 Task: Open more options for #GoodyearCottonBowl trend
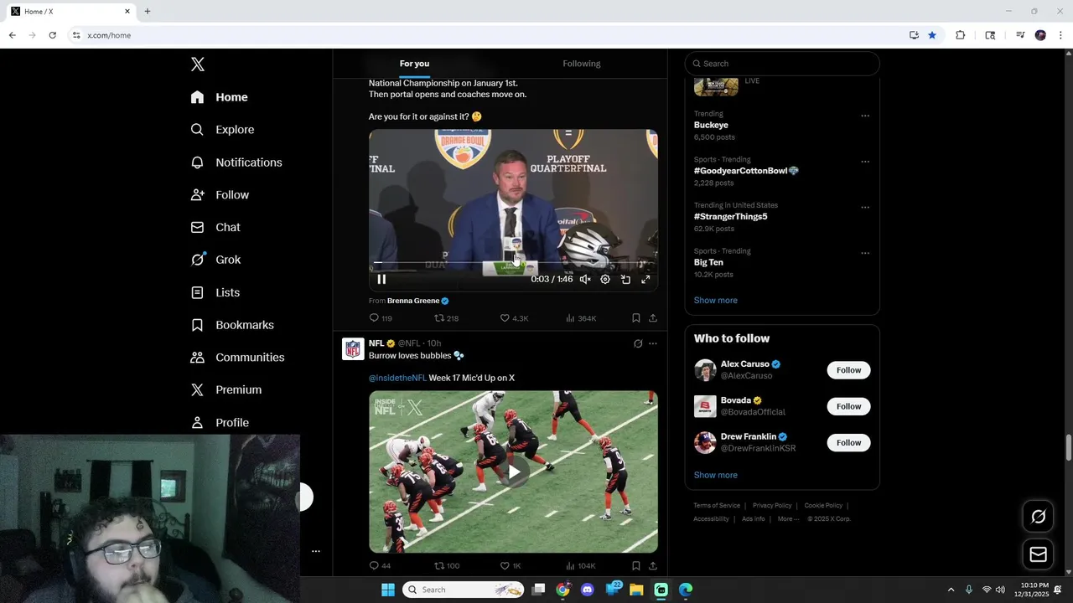(865, 162)
